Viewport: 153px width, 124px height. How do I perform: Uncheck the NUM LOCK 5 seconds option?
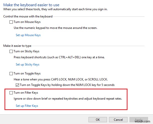[17, 85]
